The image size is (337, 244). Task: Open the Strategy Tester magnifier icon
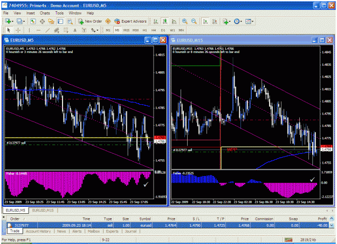tap(70, 21)
